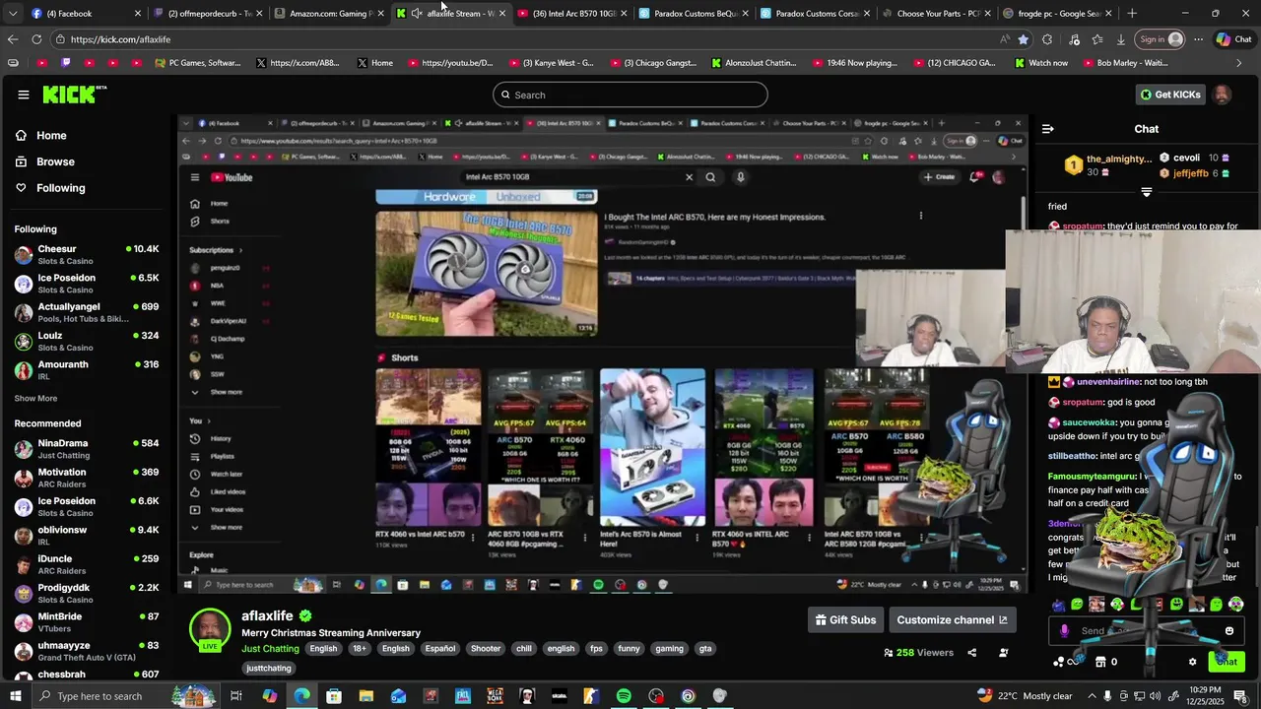Mute the aflaxlife Stream tab speaker icon
1261x709 pixels.
tap(417, 13)
